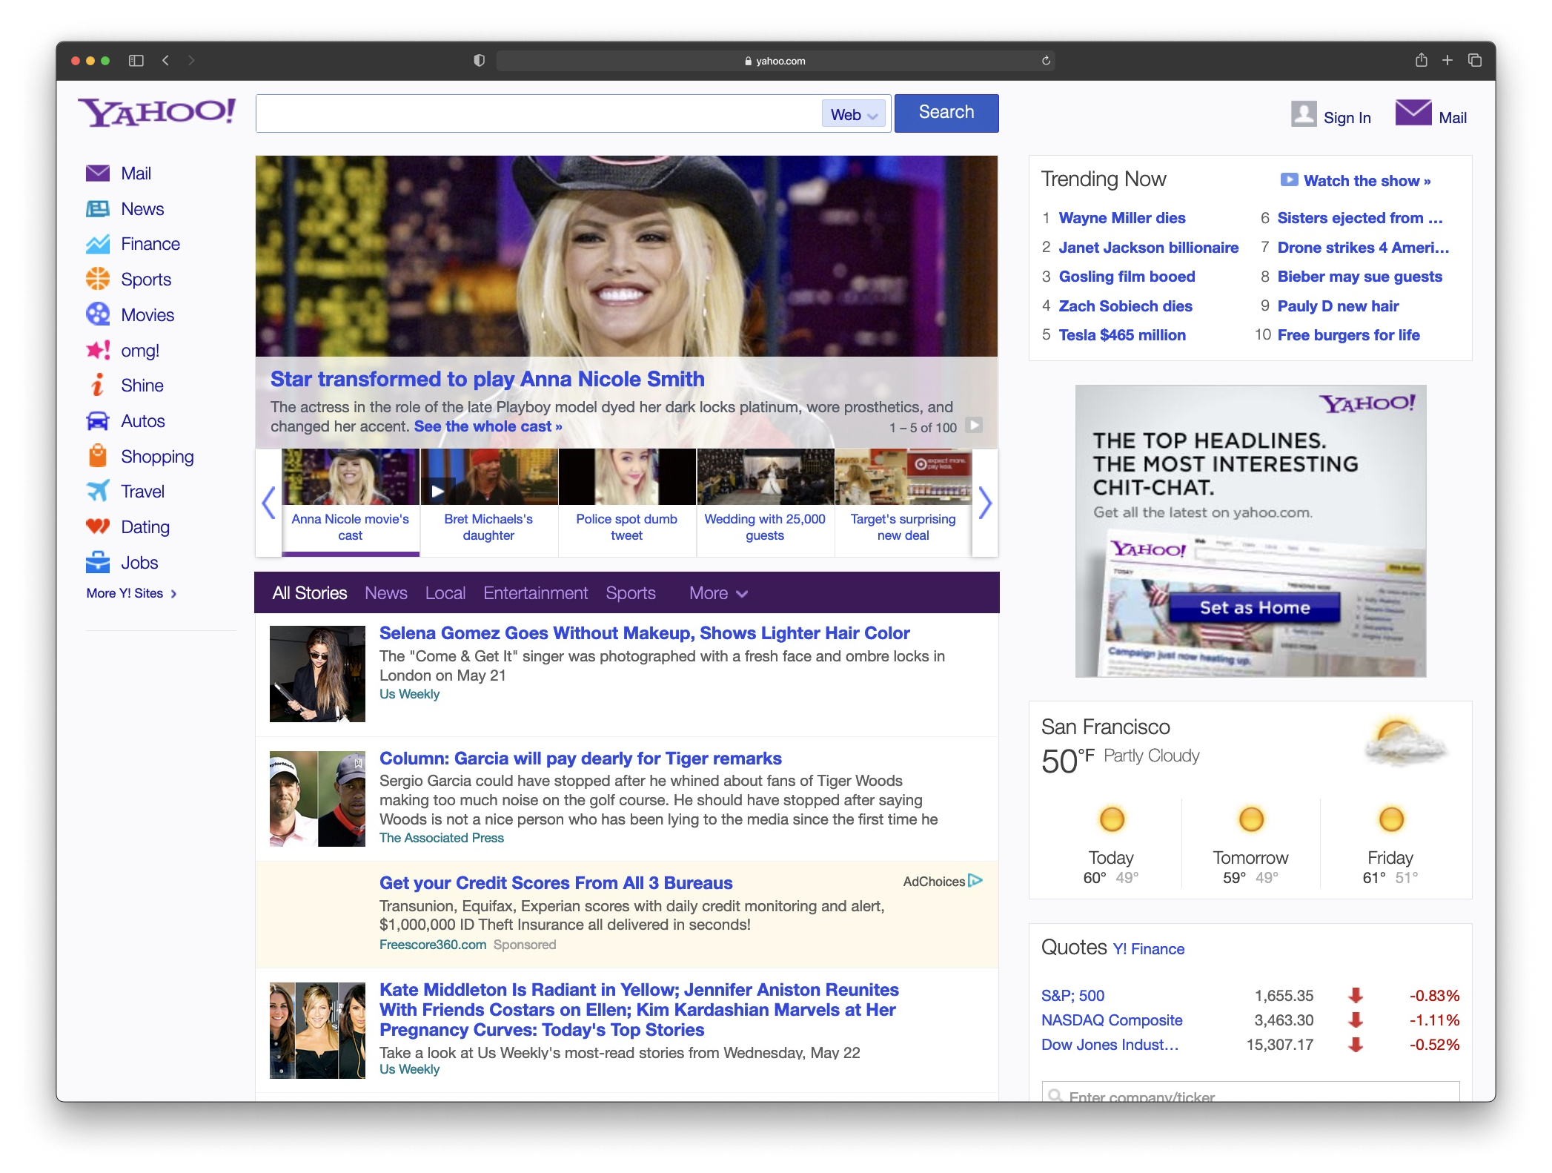Expand the More stories dropdown
The image size is (1552, 1173).
(x=718, y=593)
